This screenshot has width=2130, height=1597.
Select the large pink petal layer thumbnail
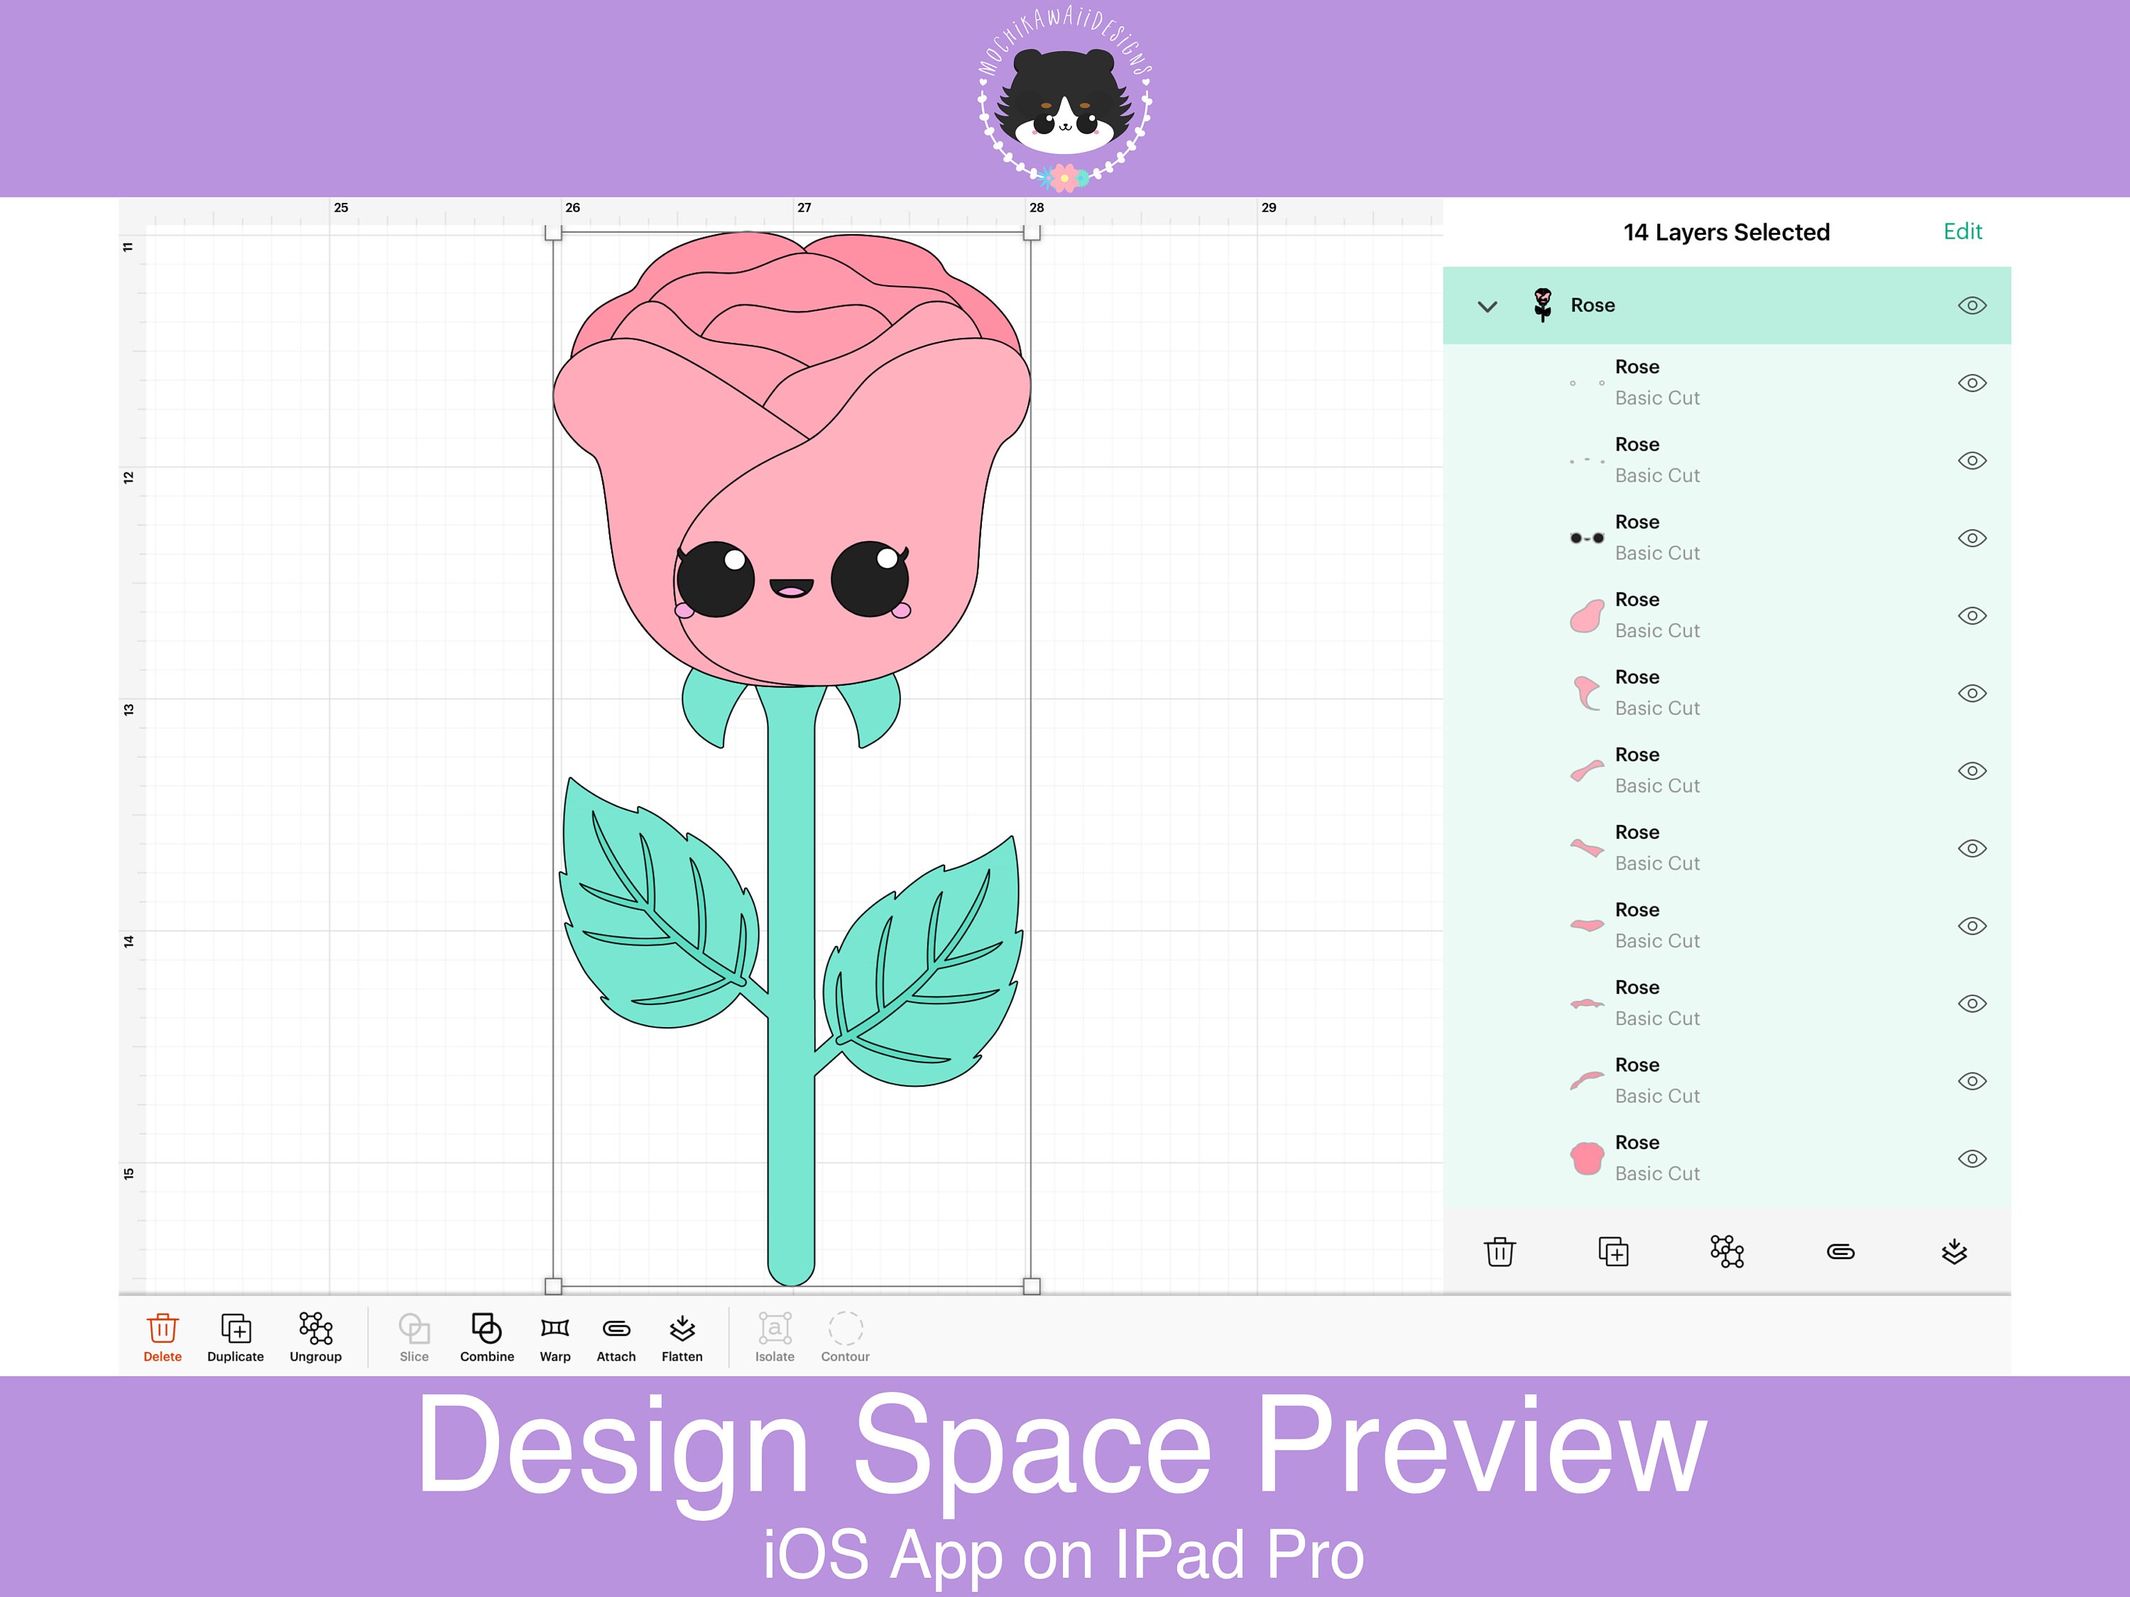(x=1587, y=616)
